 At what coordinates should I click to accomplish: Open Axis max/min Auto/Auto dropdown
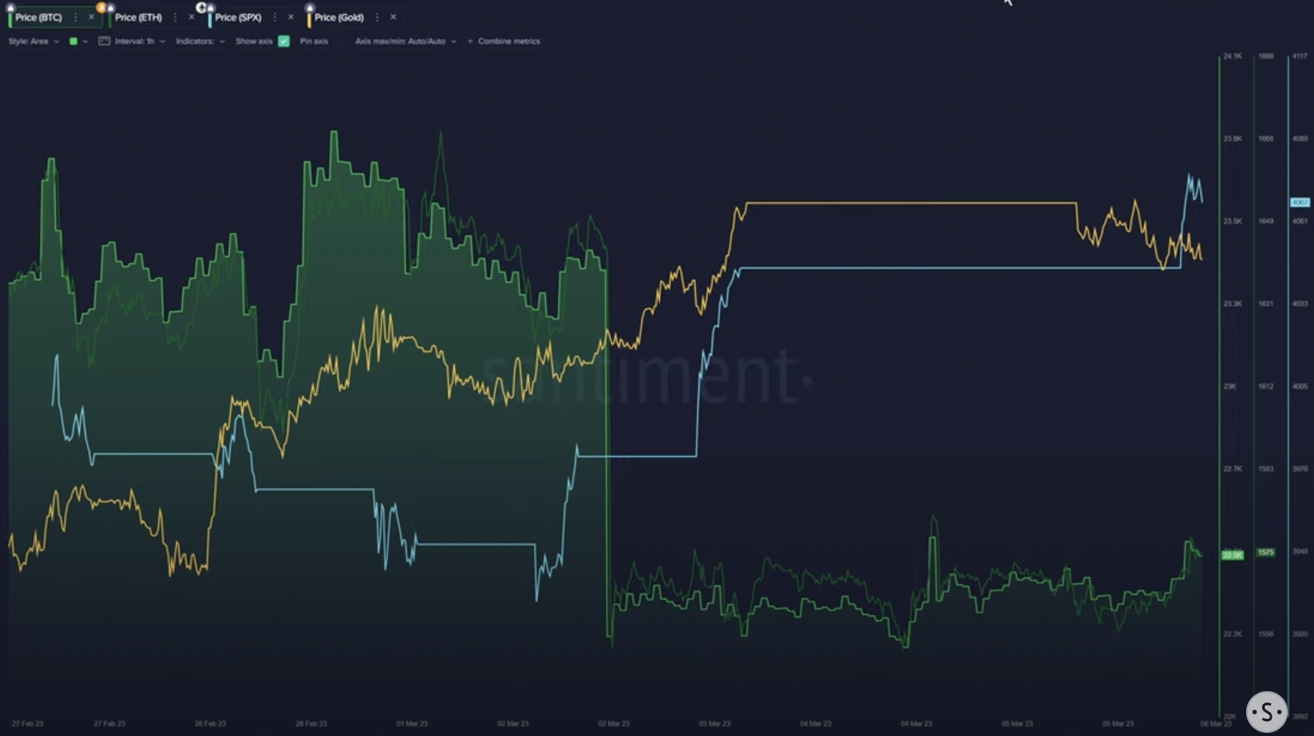(406, 41)
